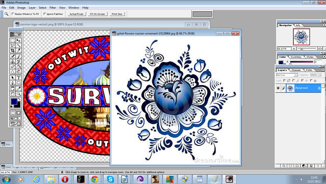The width and height of the screenshot is (326, 184).
Task: Select the Rectangle shape tool
Action: pos(18,83)
